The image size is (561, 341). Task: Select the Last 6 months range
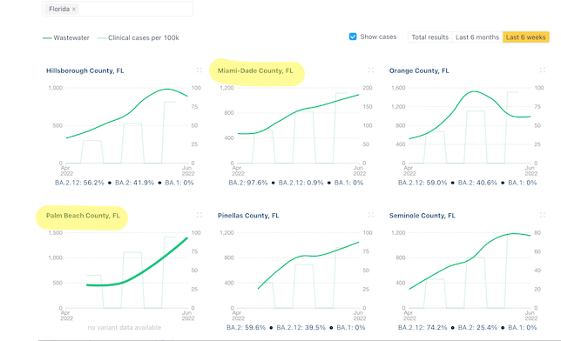[x=477, y=37]
